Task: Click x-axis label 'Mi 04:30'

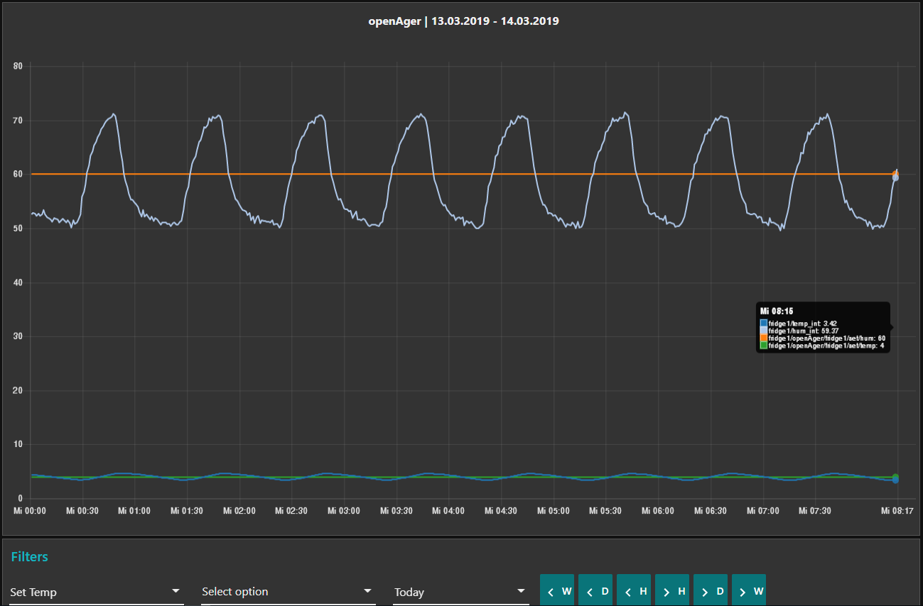Action: coord(502,510)
